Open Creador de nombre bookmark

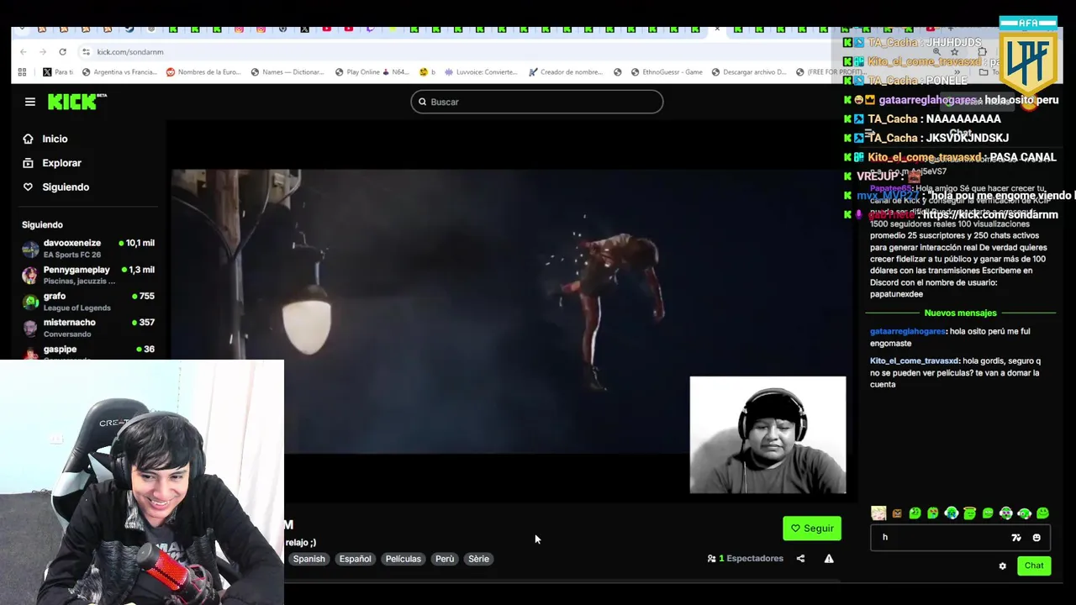click(566, 72)
